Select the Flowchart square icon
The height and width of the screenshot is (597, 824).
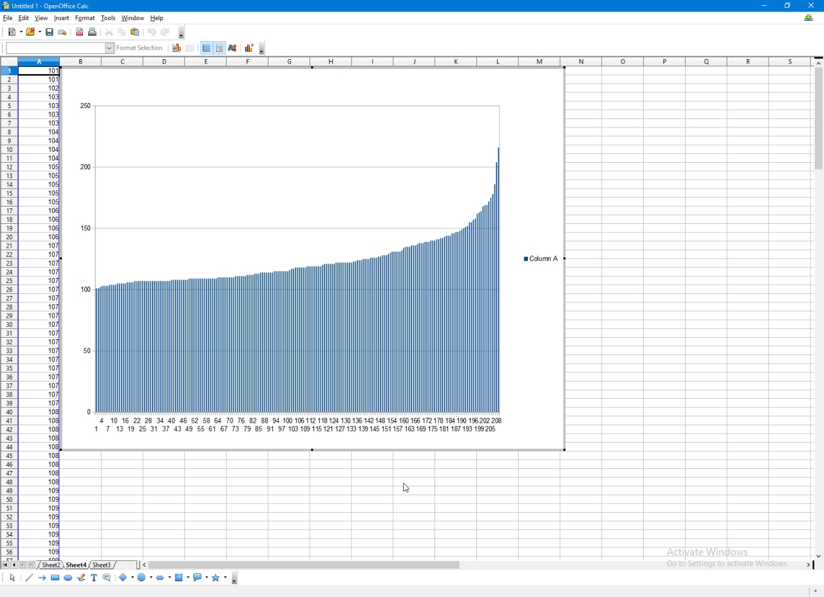pos(178,578)
